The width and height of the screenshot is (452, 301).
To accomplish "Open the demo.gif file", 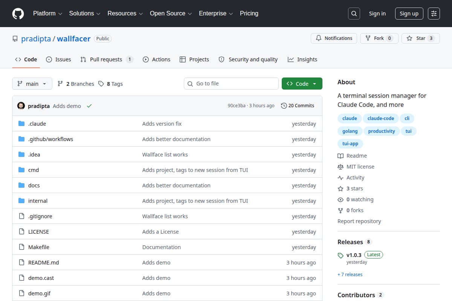I will (39, 293).
